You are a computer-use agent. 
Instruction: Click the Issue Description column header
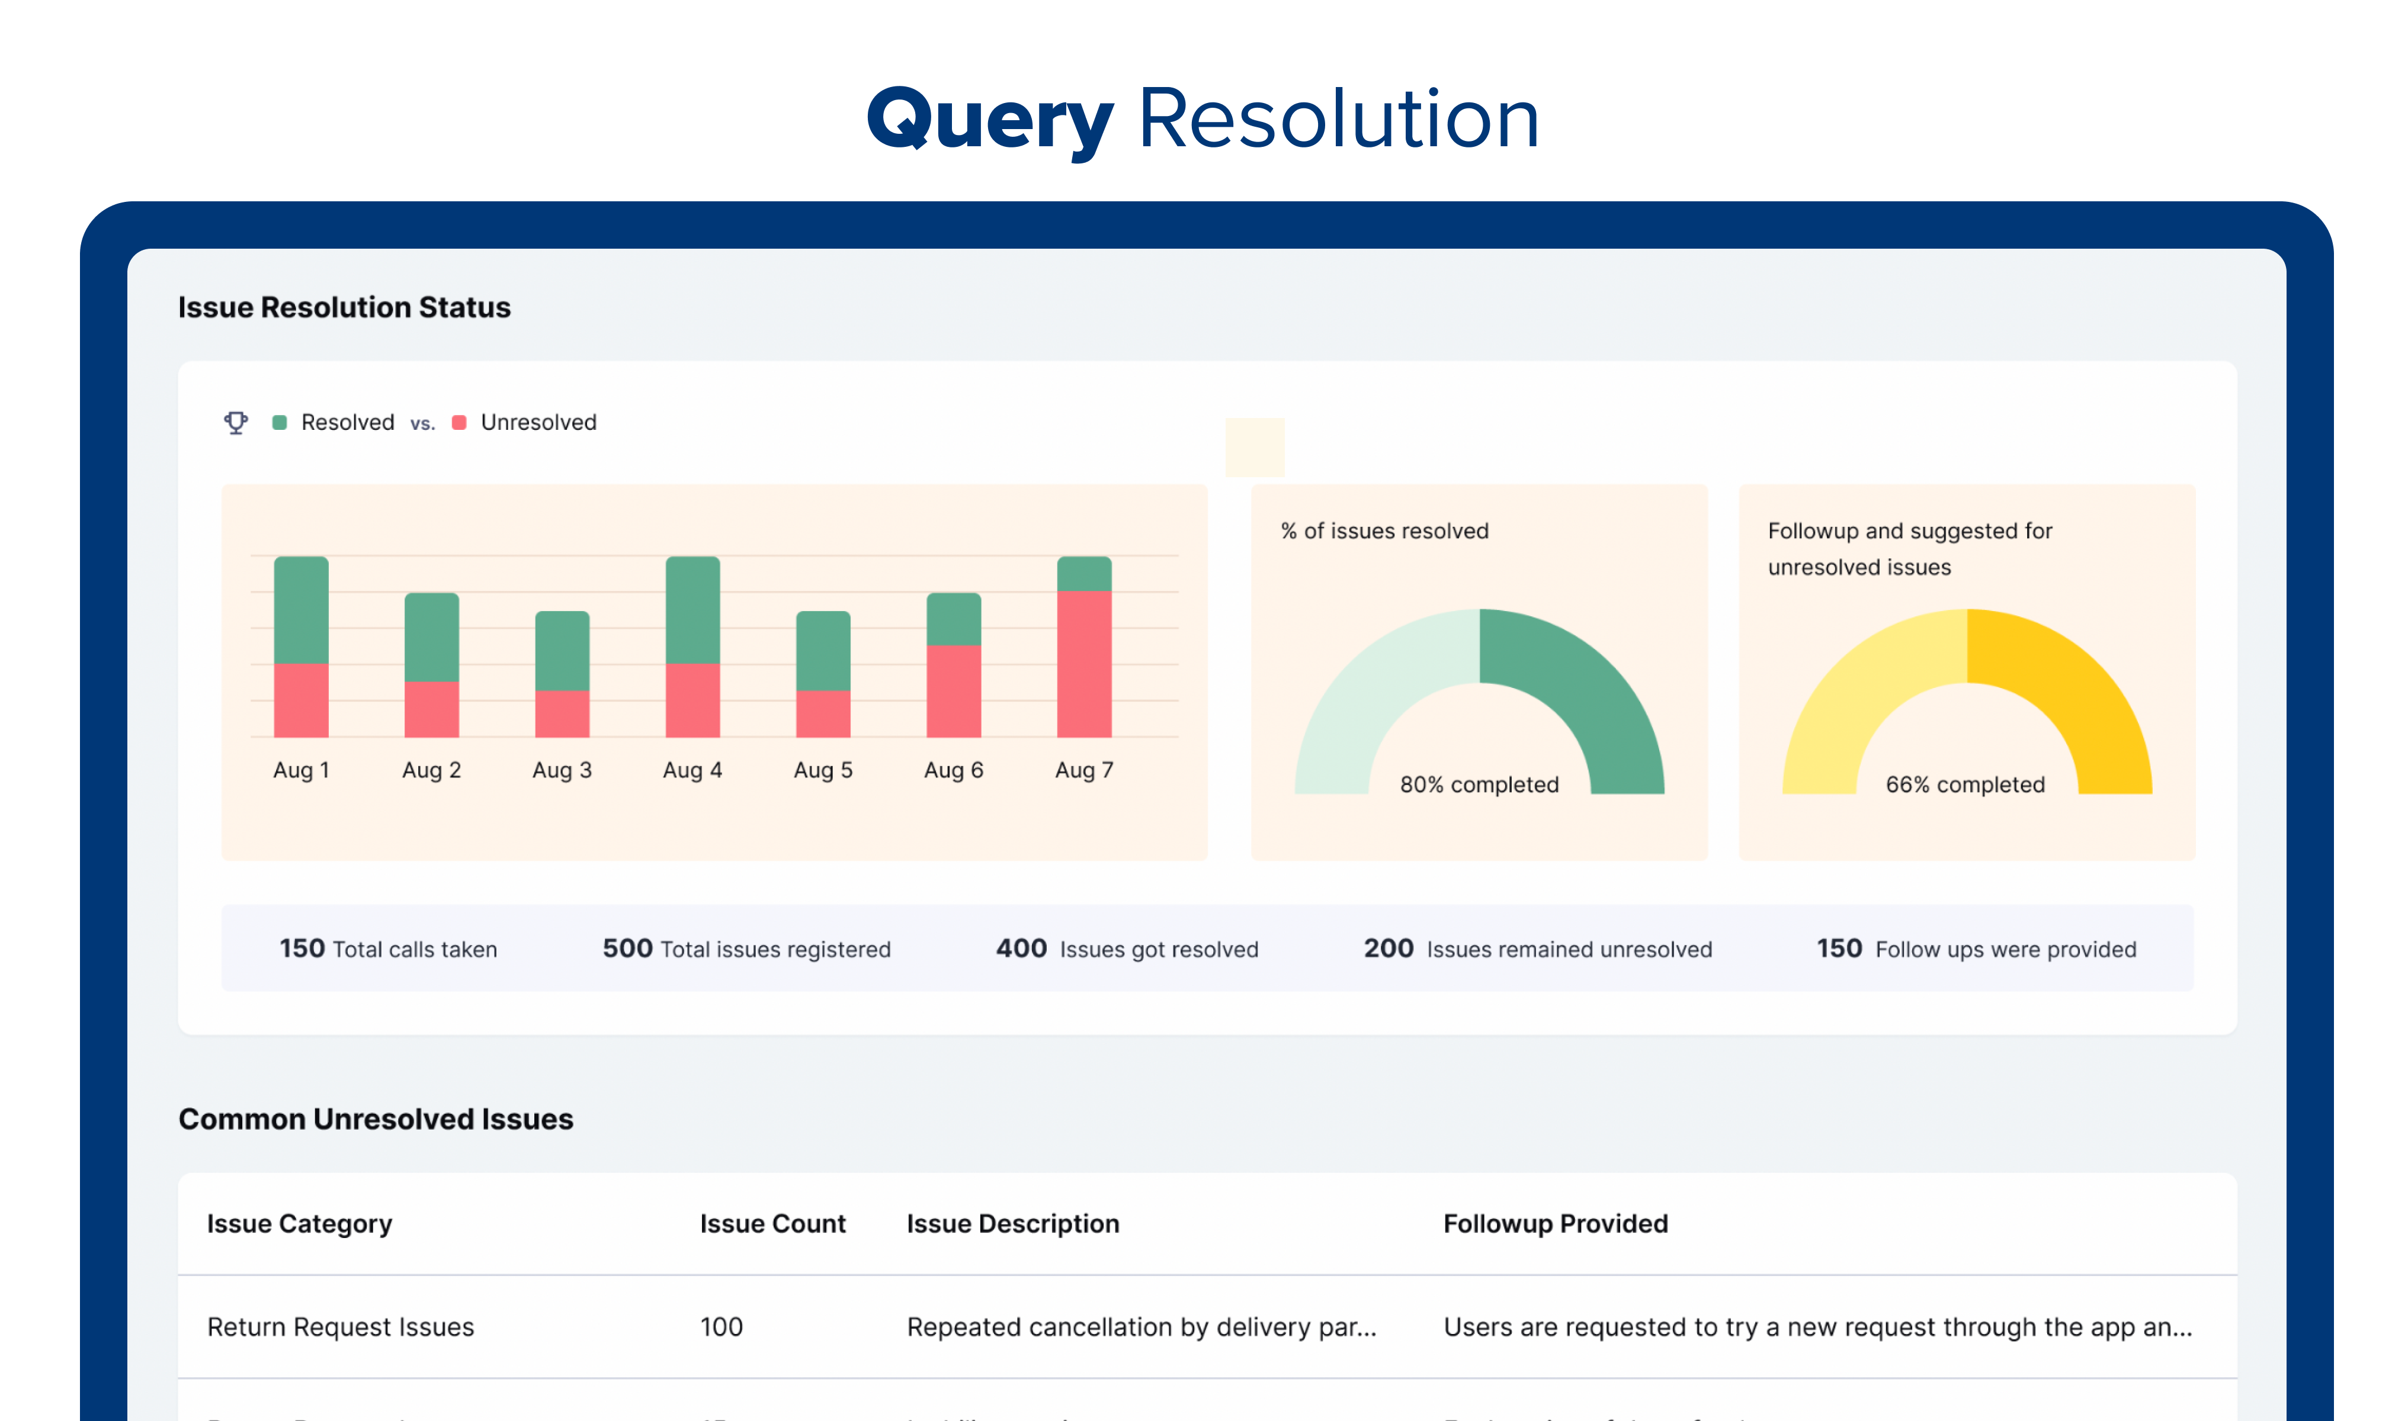[1012, 1224]
